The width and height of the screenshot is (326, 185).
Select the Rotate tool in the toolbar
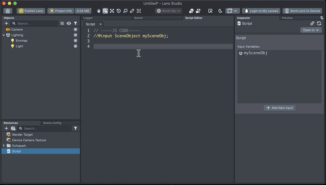click(x=119, y=11)
